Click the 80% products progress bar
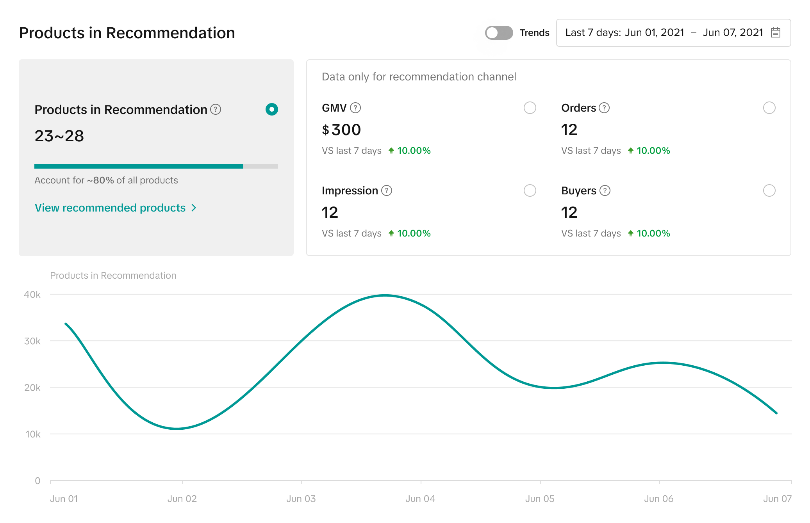This screenshot has width=810, height=523. pos(156,166)
